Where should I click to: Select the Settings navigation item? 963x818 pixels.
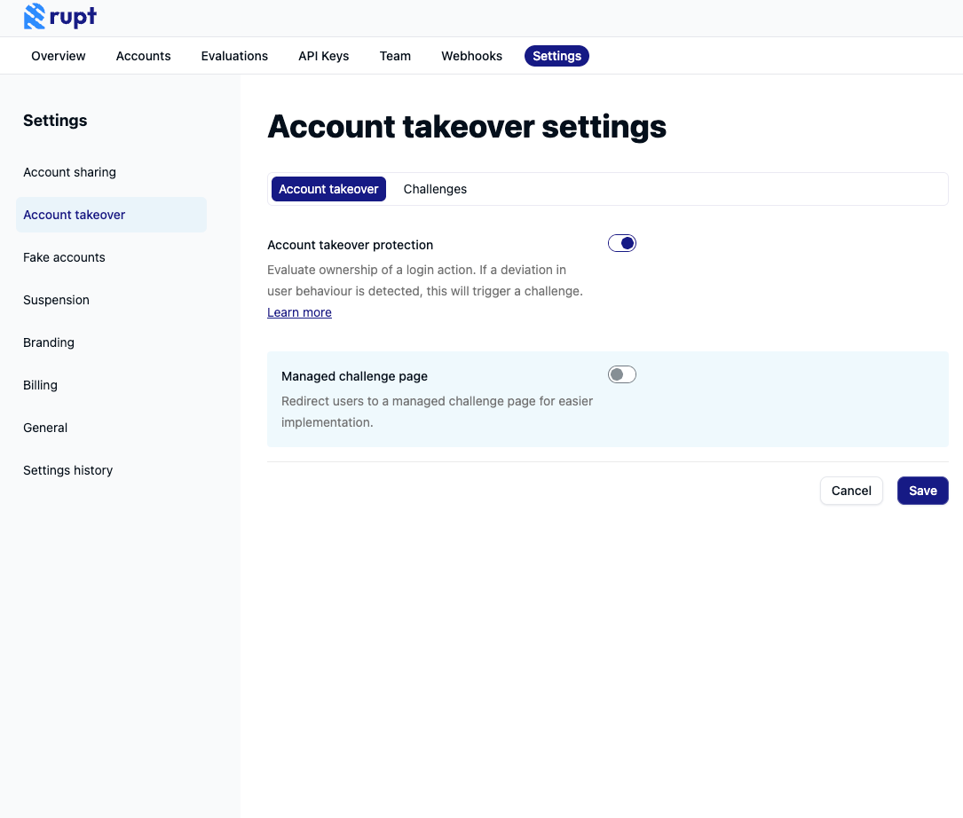pyautogui.click(x=556, y=55)
